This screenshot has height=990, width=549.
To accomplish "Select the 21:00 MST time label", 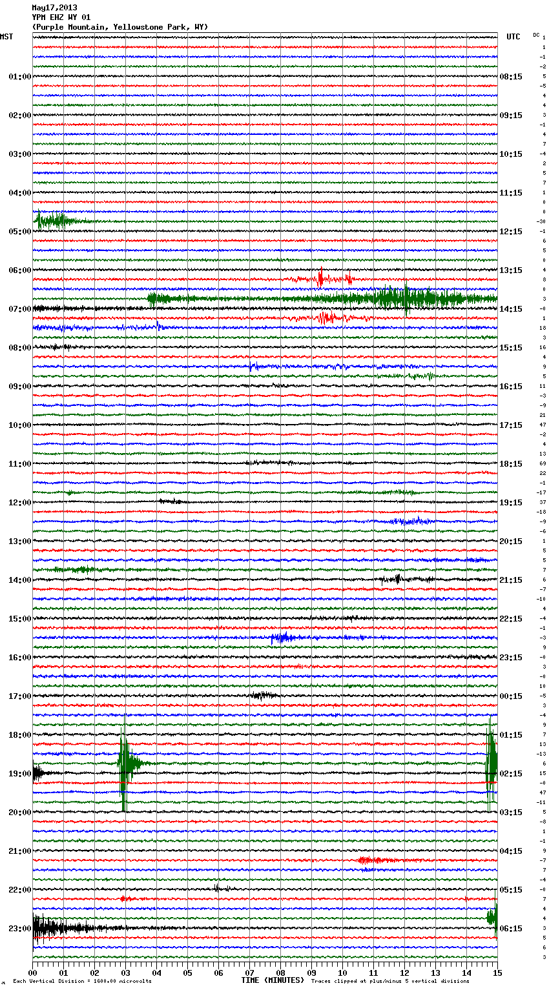I will (x=20, y=851).
